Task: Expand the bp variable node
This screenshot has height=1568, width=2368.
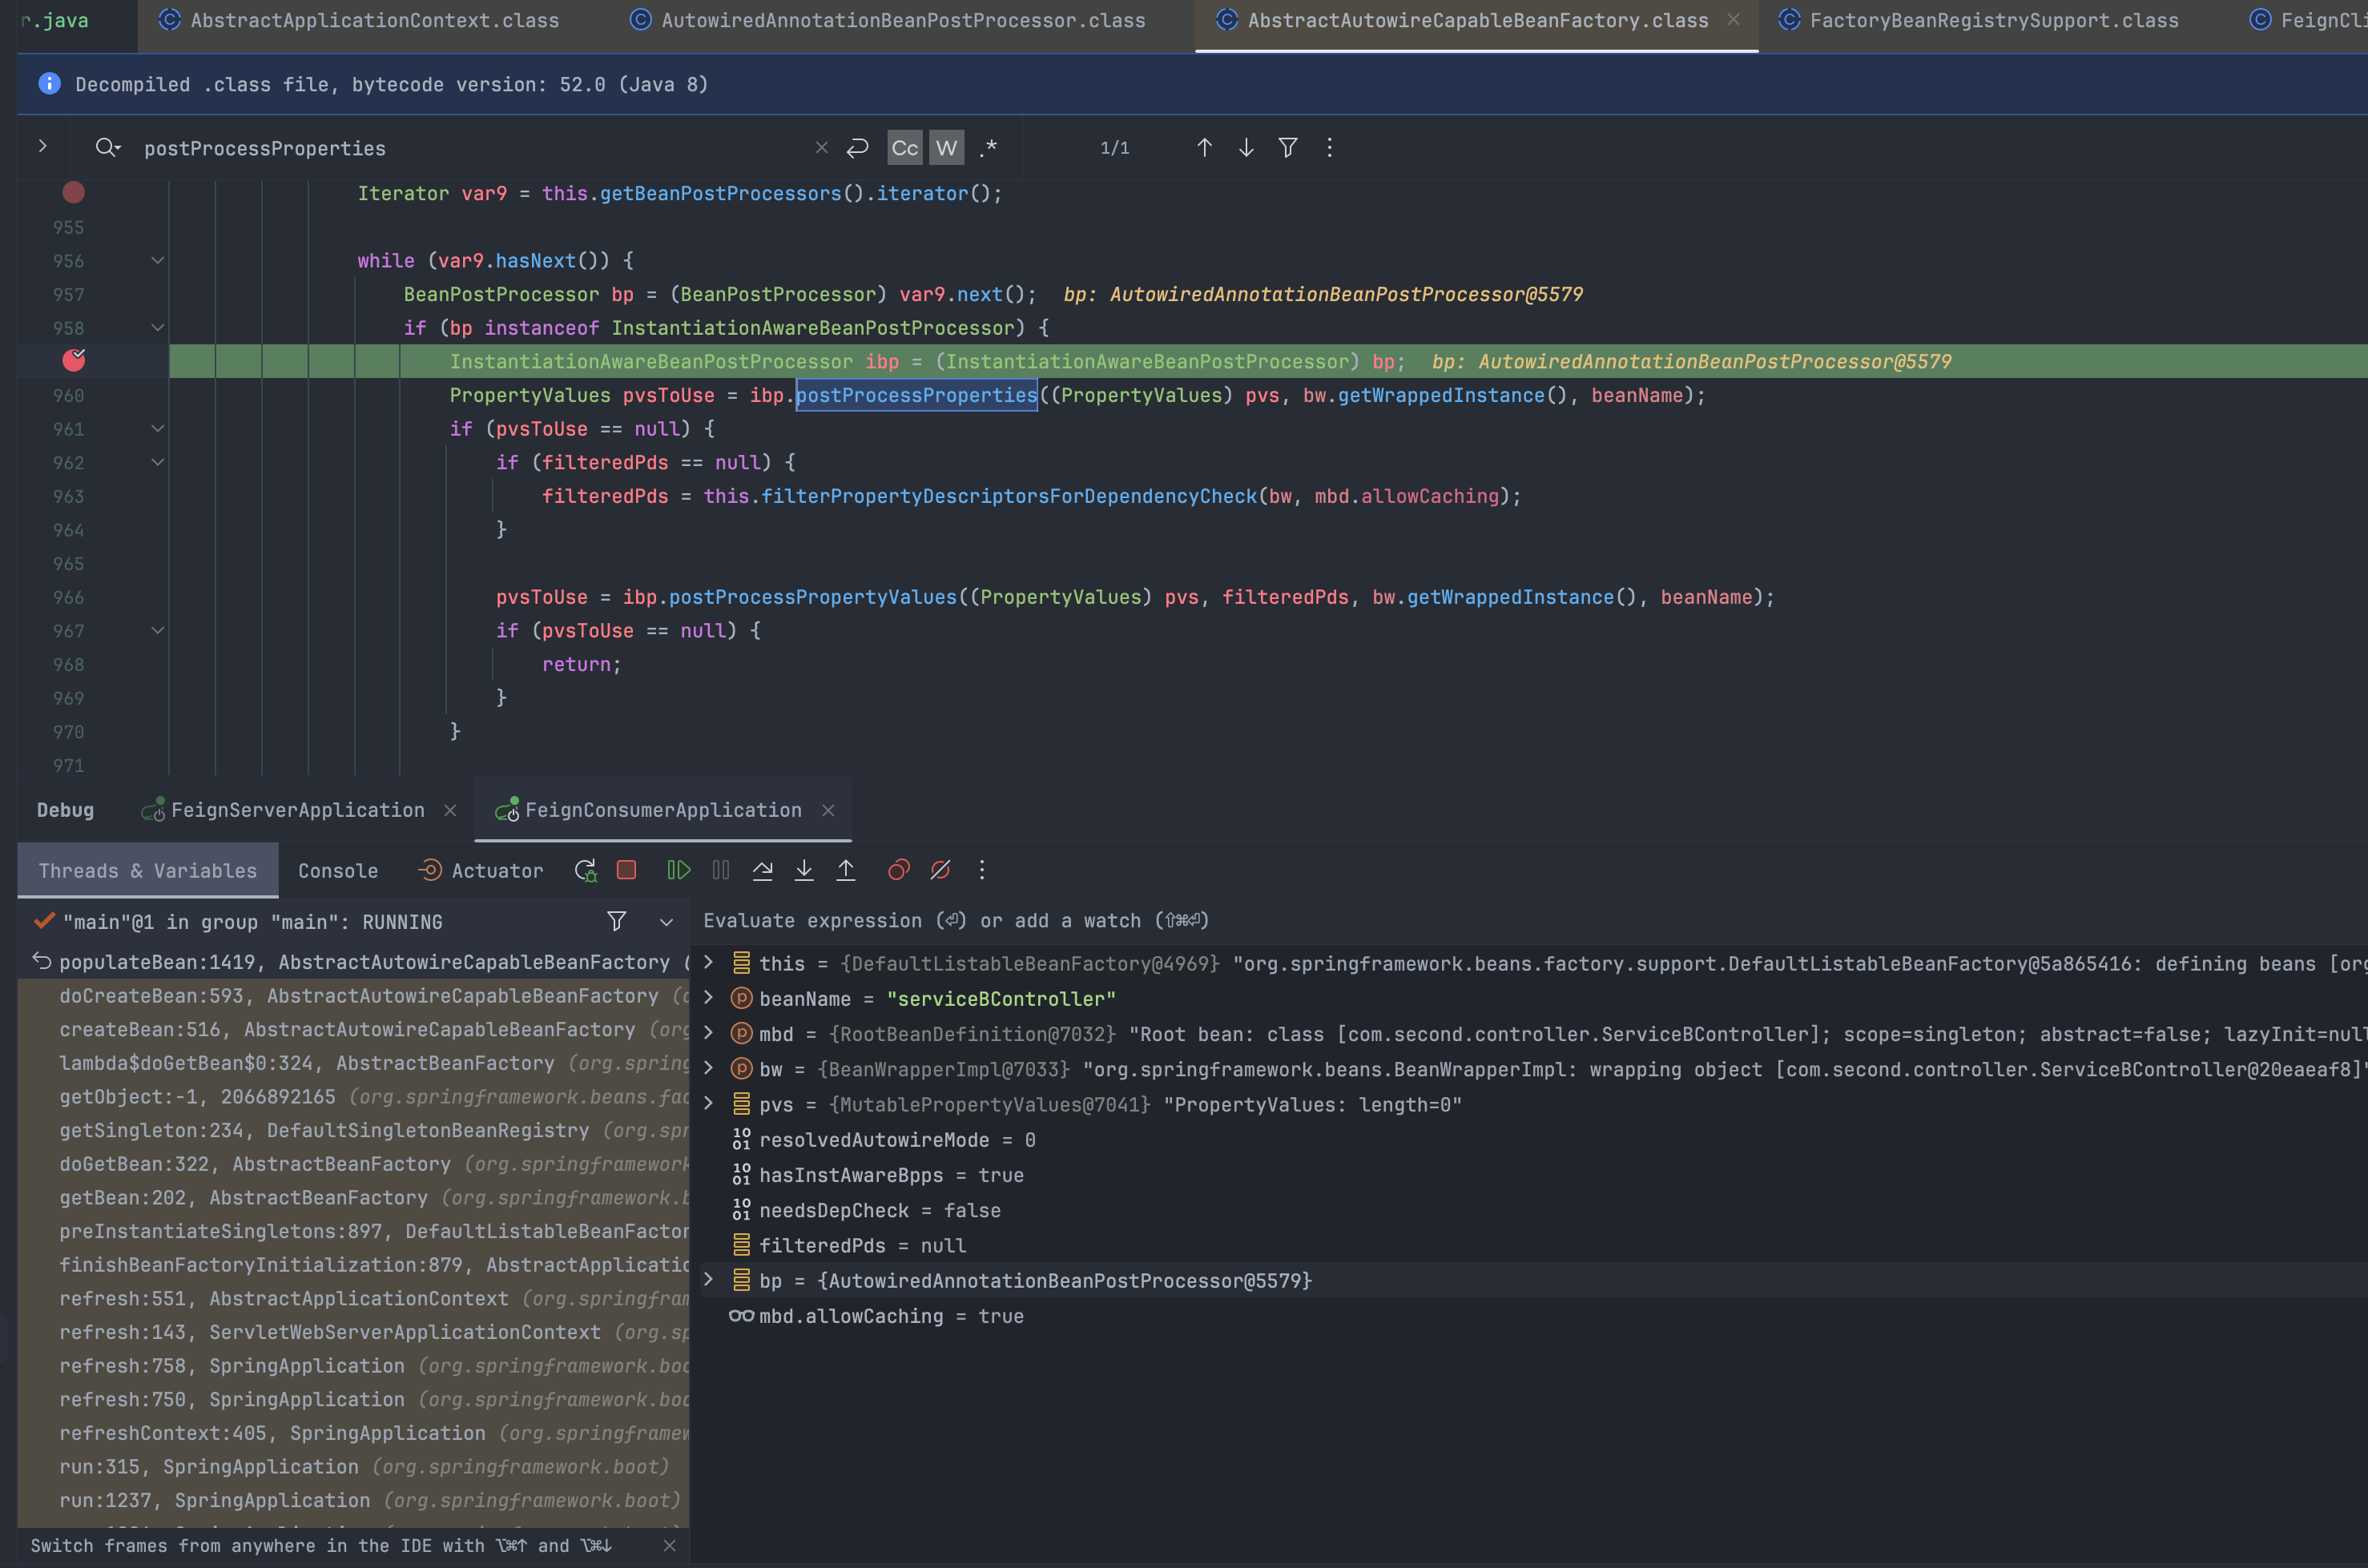Action: (x=708, y=1280)
